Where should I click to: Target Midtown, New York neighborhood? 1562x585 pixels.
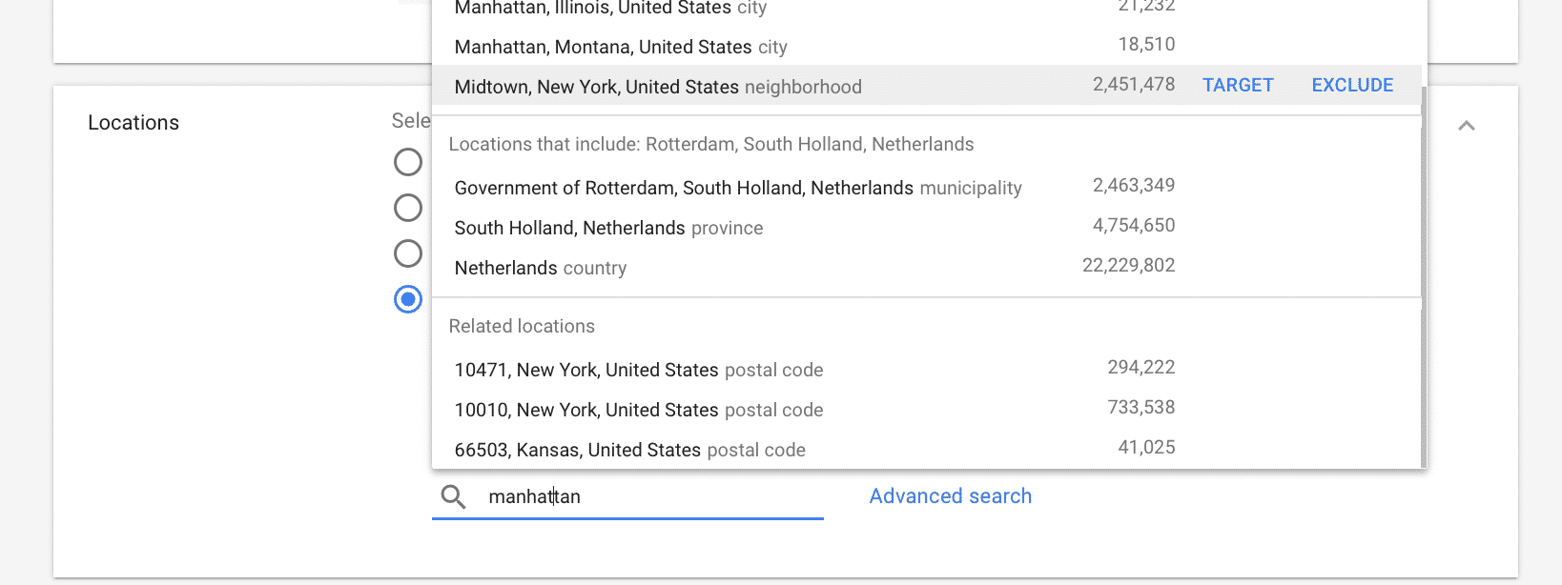tap(1238, 86)
